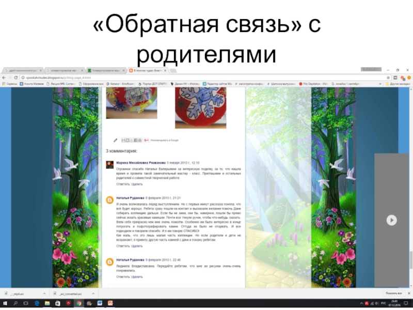
Task: Switch to Word on the taskbar
Action: click(100, 303)
